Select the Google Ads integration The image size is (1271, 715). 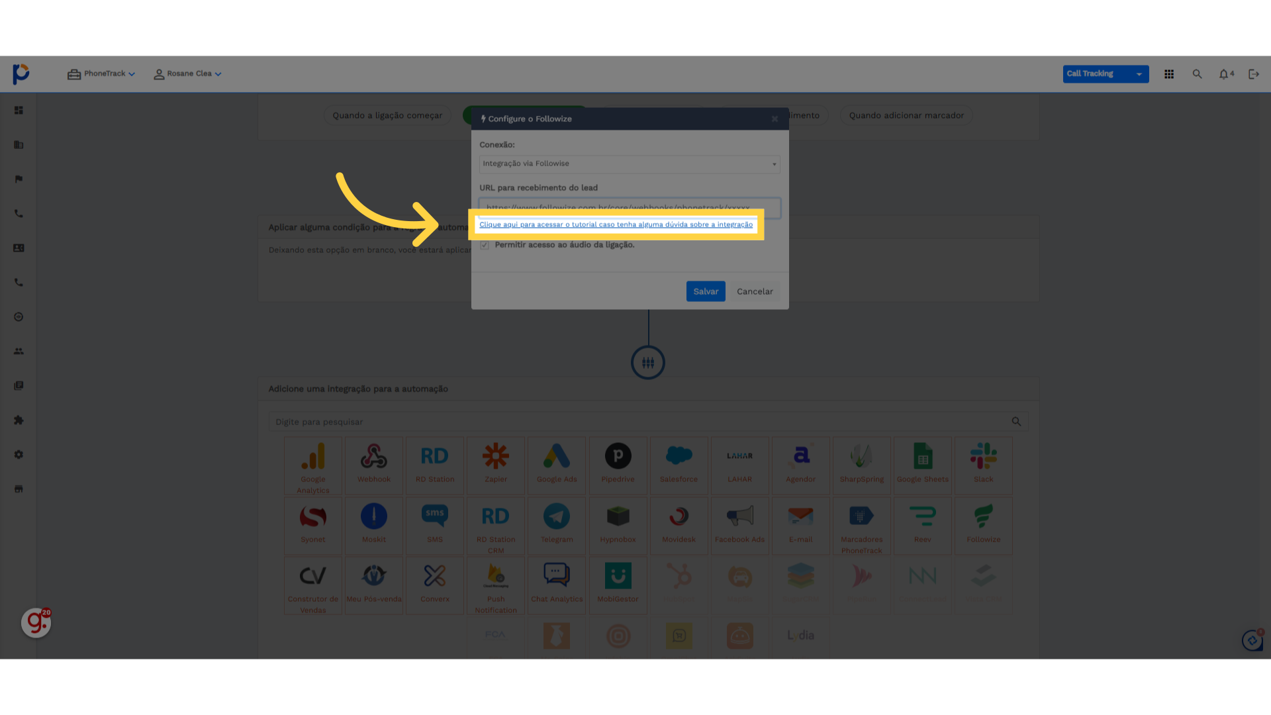[x=557, y=466]
